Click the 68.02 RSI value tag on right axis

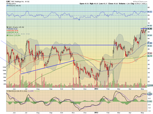point(150,12)
